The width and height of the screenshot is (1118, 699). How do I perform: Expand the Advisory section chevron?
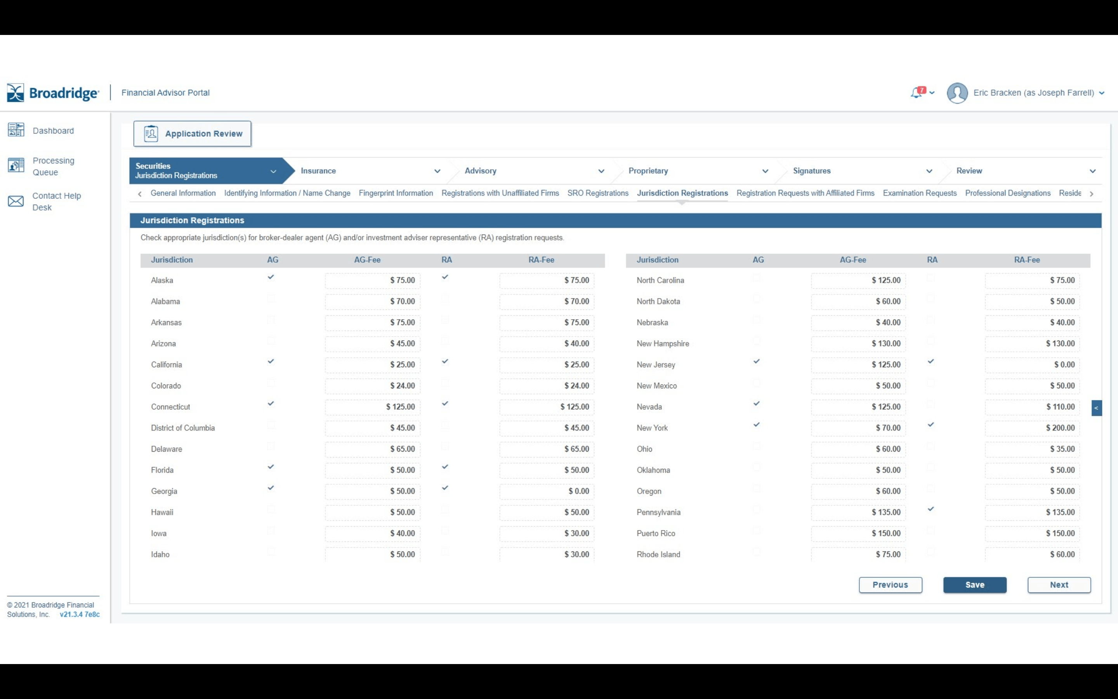(x=601, y=171)
